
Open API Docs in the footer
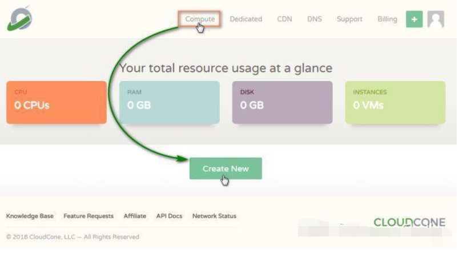[169, 216]
